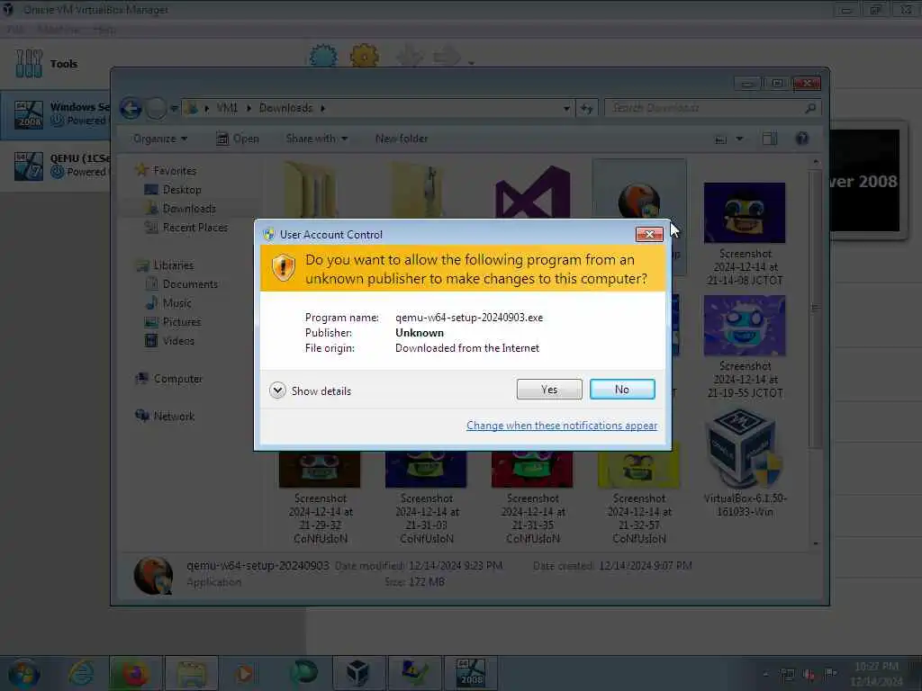Open Windows Media Player taskbar icon
The height and width of the screenshot is (691, 922).
click(x=245, y=673)
